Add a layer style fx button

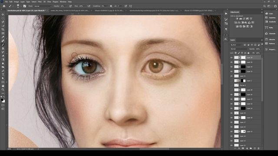coord(239,148)
